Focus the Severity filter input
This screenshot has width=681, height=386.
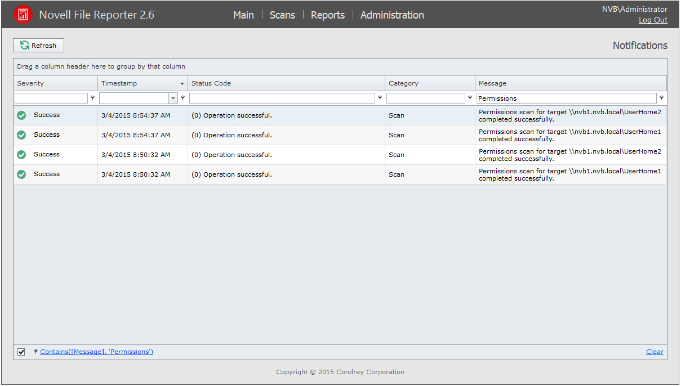pyautogui.click(x=51, y=98)
